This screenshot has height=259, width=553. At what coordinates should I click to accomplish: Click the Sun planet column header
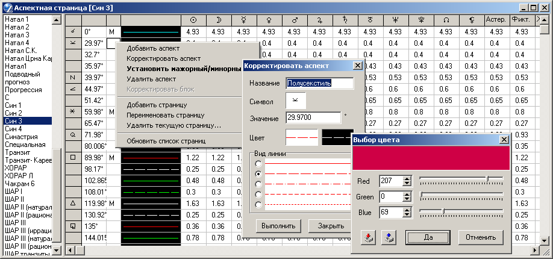point(192,20)
